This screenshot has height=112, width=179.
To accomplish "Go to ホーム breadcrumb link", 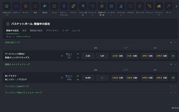I will pos(9,37).
